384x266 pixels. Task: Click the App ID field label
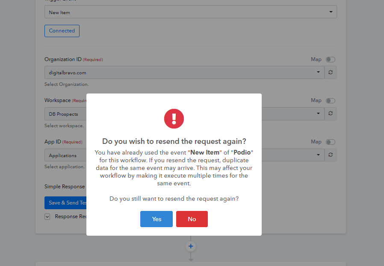pyautogui.click(x=53, y=142)
